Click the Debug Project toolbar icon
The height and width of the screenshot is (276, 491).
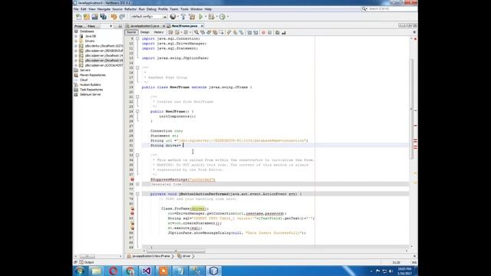pos(212,17)
